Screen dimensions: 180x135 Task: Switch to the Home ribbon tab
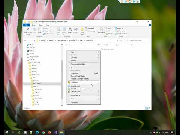click(x=33, y=25)
